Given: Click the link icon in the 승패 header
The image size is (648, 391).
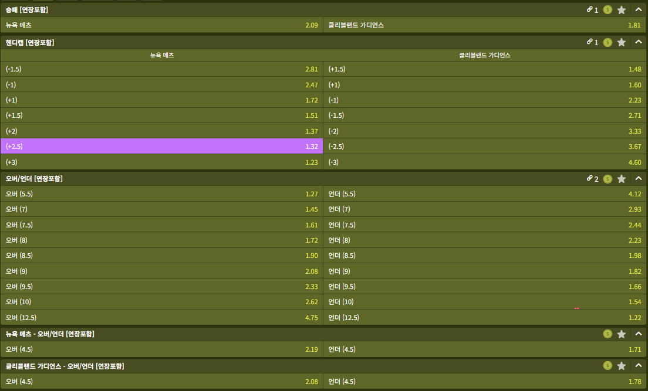Looking at the screenshot, I should tap(590, 9).
